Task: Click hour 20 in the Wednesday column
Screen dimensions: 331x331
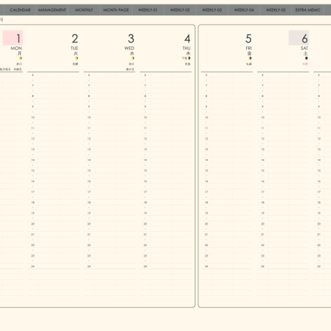Action: [x=89, y=224]
